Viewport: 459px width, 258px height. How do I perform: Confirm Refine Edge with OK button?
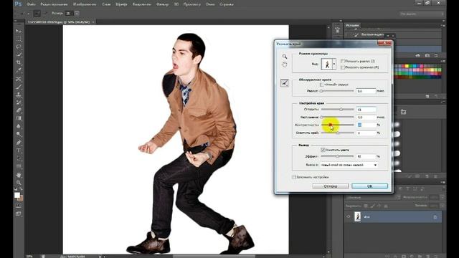(x=370, y=186)
